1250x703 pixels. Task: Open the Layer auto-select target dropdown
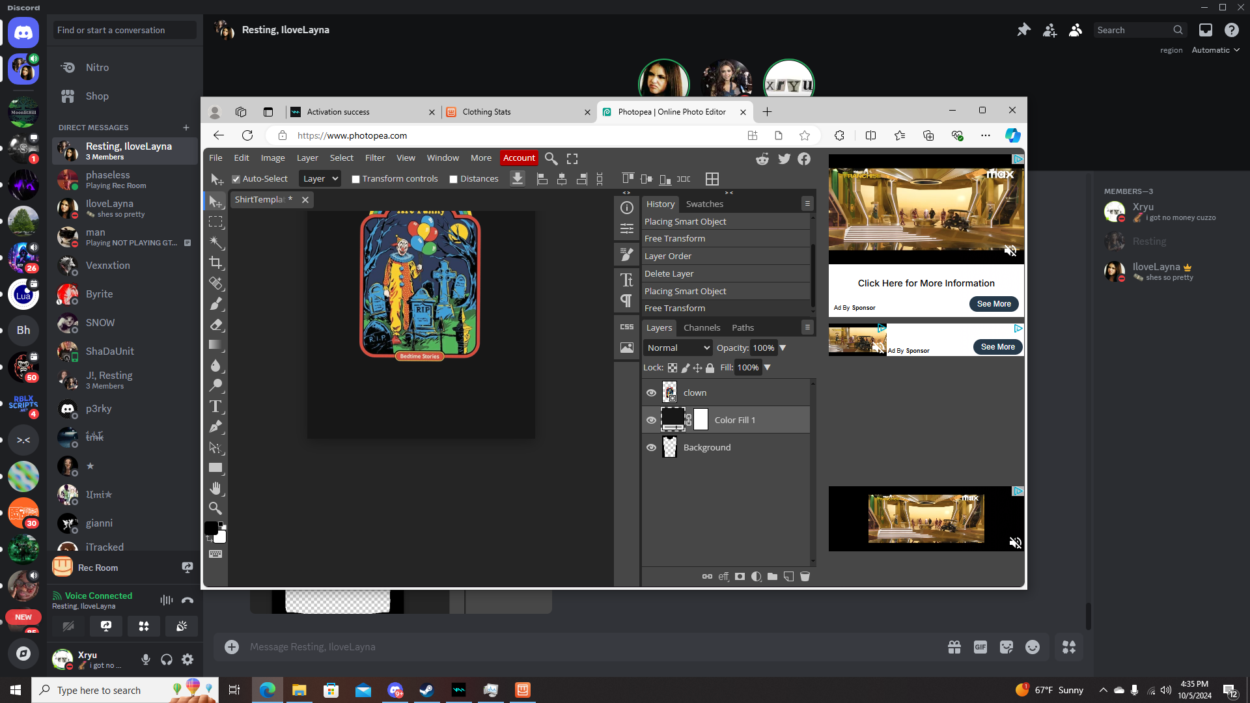click(x=320, y=178)
